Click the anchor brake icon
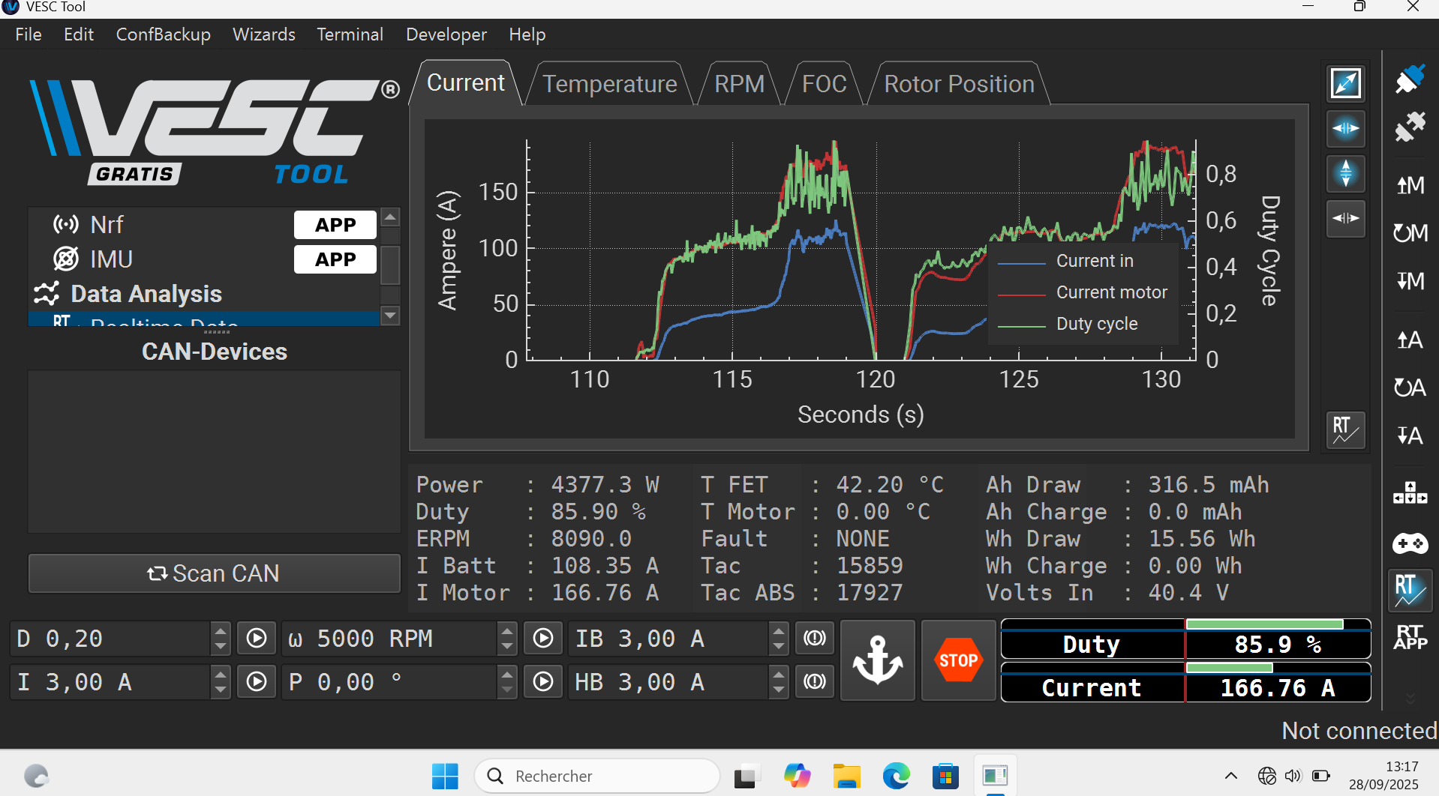Image resolution: width=1439 pixels, height=796 pixels. (877, 660)
